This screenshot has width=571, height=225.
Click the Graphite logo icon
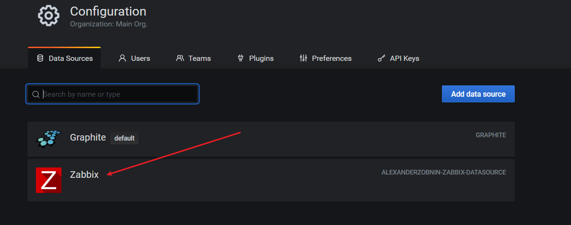49,139
